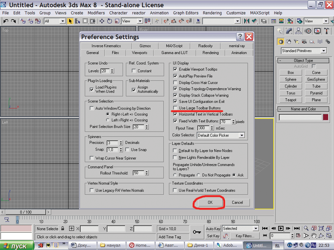Open the Color Selector dropdown

click(x=242, y=135)
